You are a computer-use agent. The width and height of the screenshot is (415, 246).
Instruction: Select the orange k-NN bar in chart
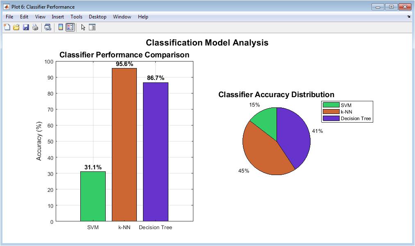[x=124, y=144]
